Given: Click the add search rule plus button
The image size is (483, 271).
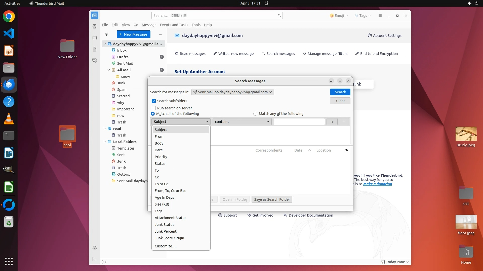Looking at the screenshot, I should [332, 122].
